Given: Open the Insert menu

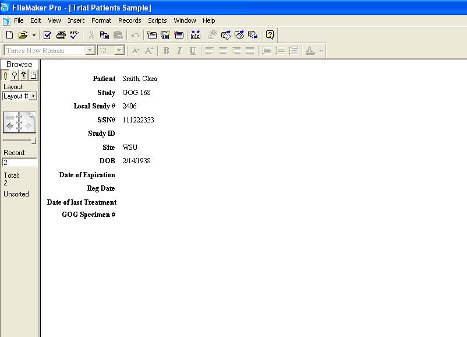Looking at the screenshot, I should (x=76, y=20).
